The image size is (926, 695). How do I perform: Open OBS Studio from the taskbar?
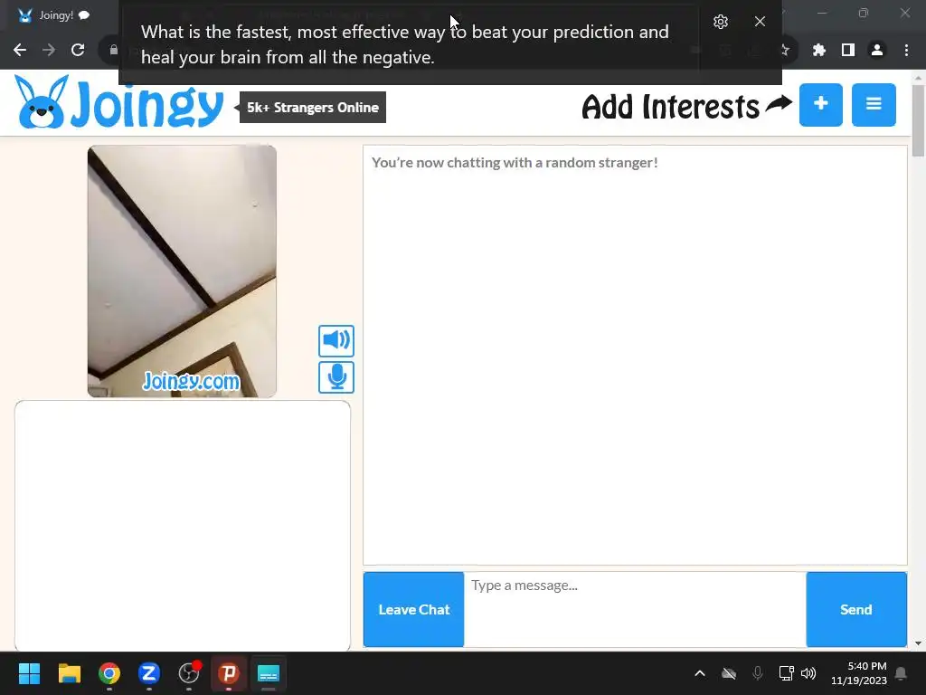[x=189, y=673]
